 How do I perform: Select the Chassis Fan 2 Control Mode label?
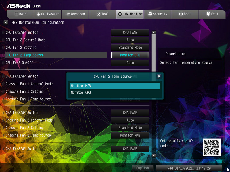pos(29,120)
